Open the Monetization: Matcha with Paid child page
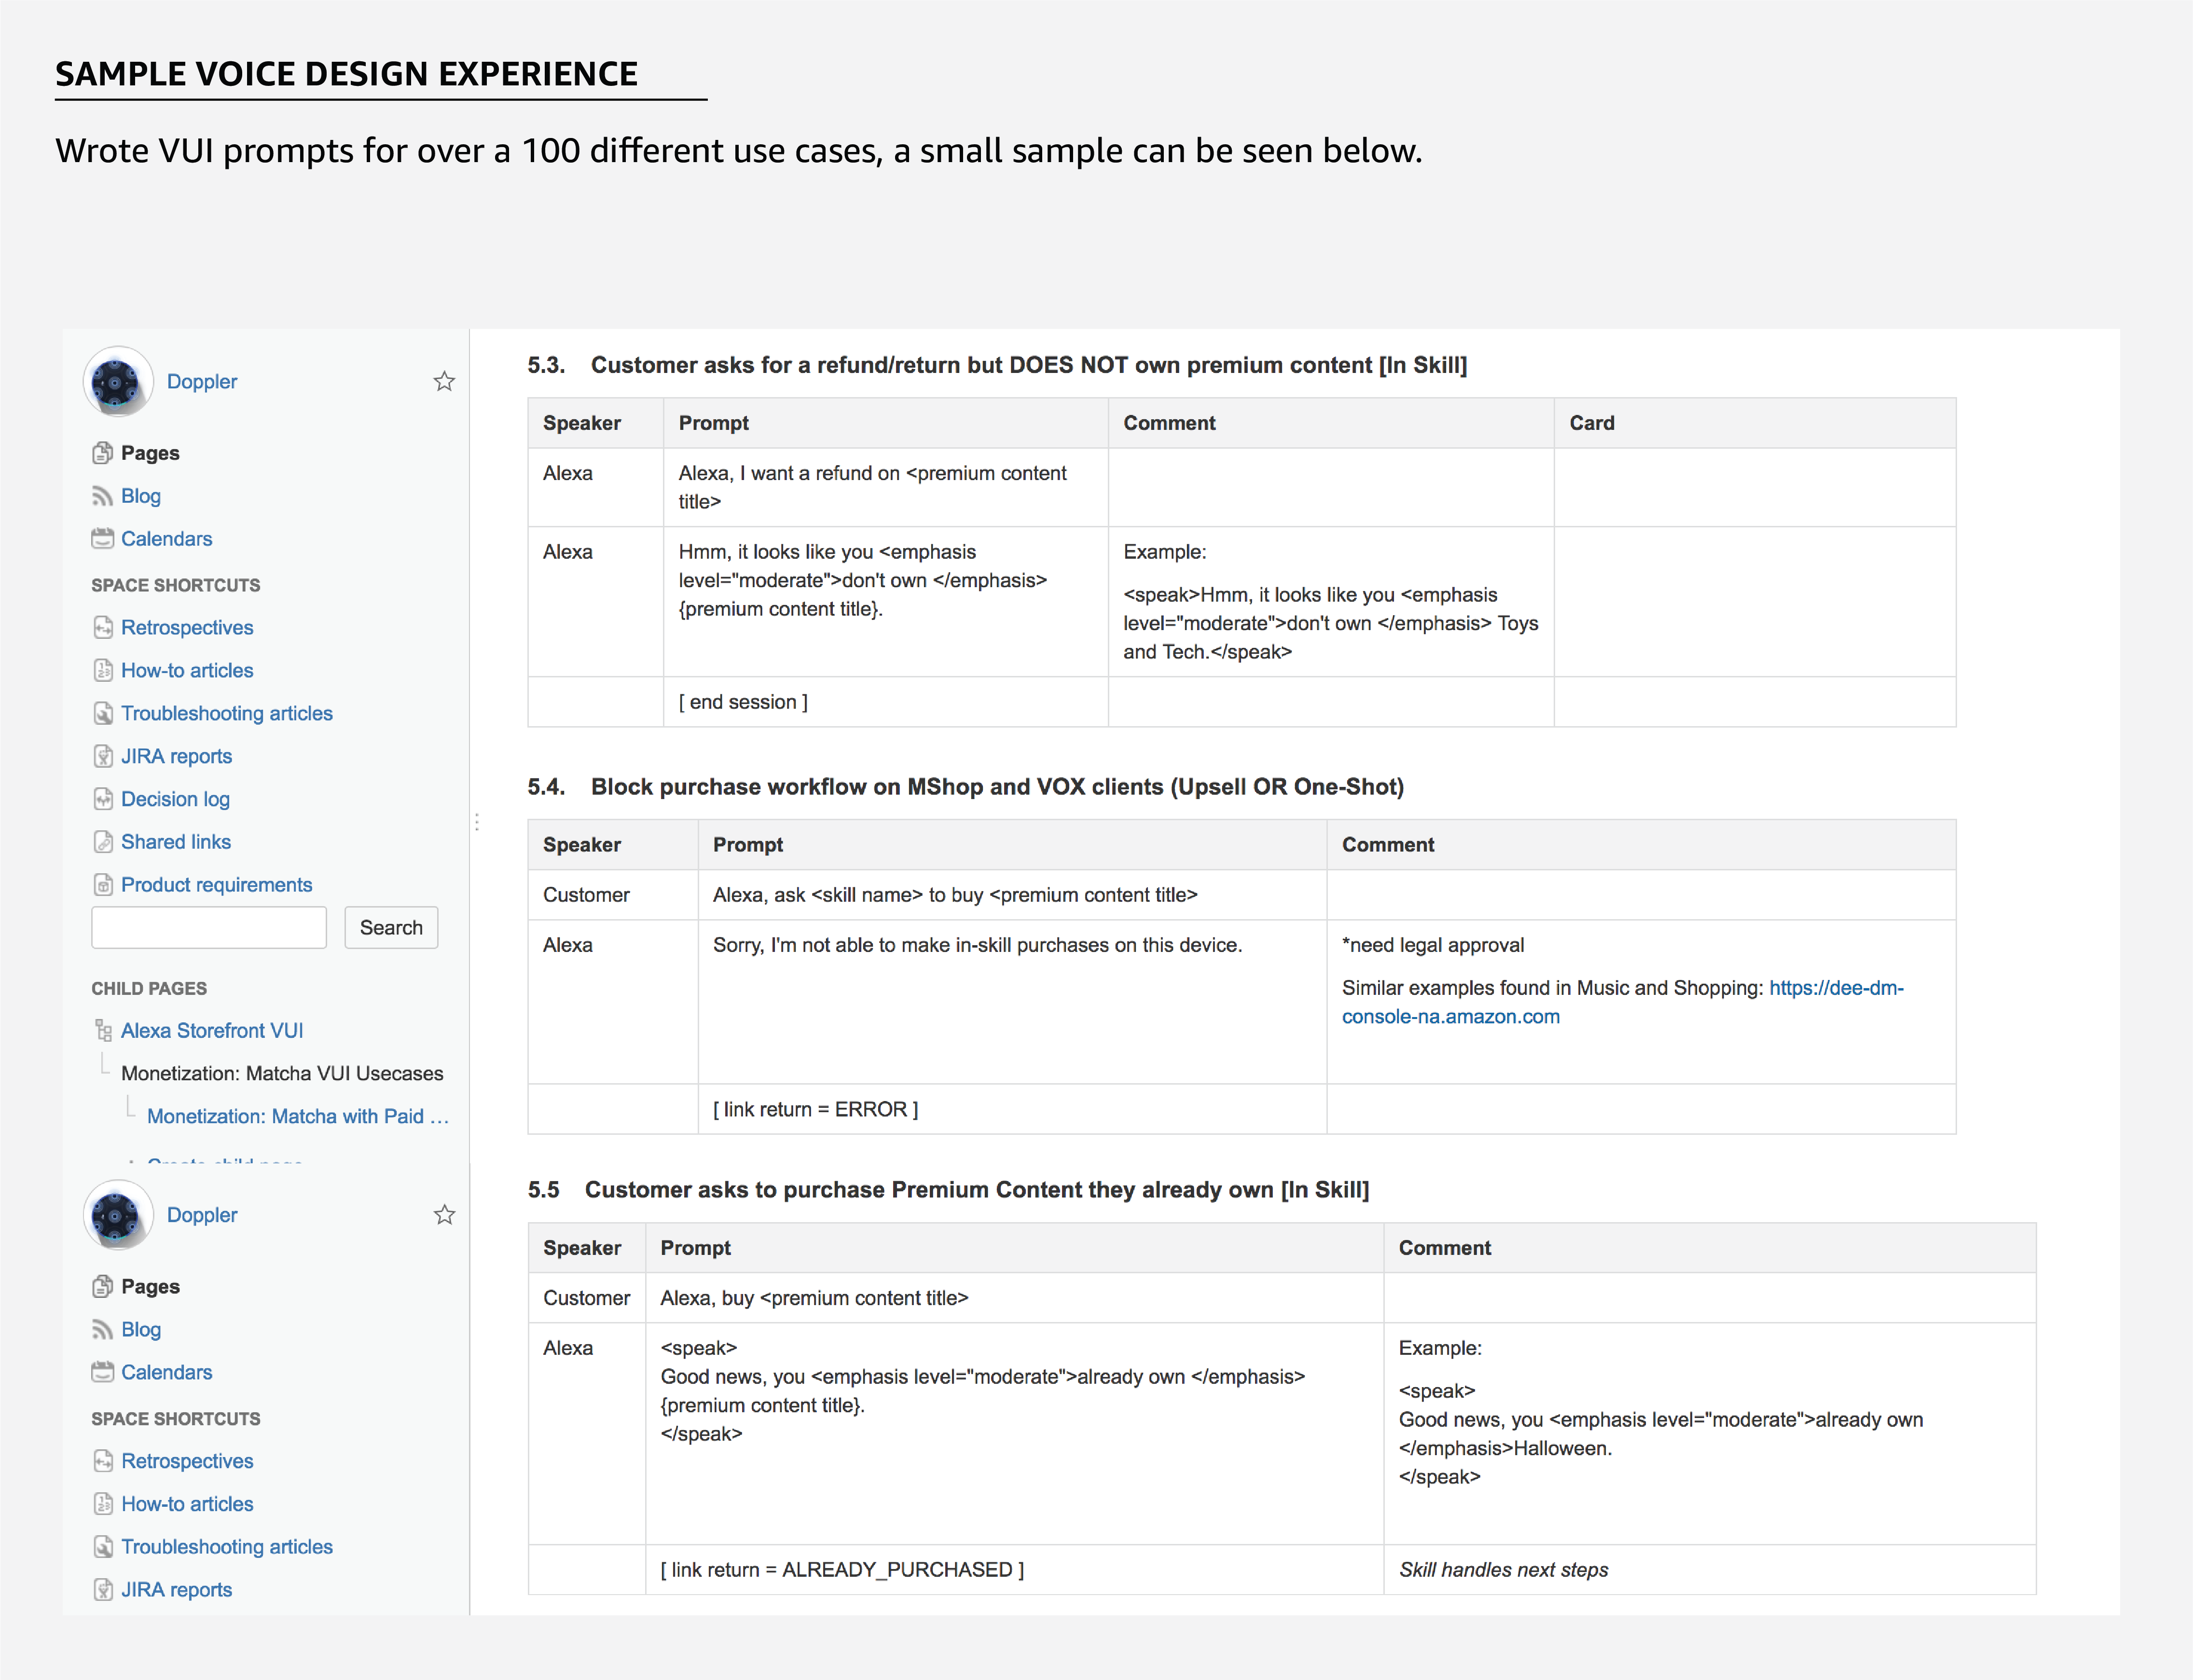 click(297, 1116)
